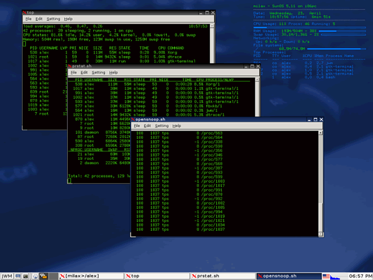Click the red X icon in top title bar
This screenshot has height=280, width=373.
point(24,12)
